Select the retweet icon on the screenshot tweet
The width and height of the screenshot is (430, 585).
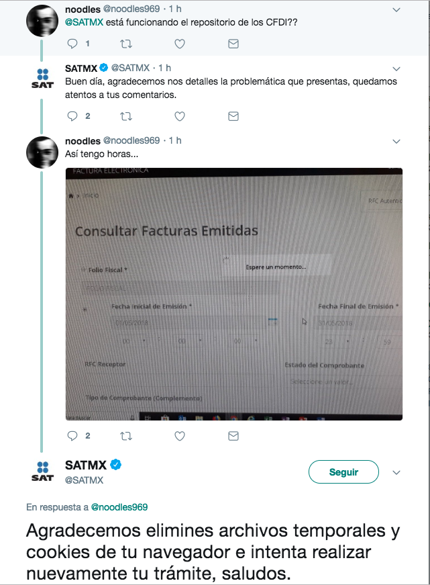(125, 435)
